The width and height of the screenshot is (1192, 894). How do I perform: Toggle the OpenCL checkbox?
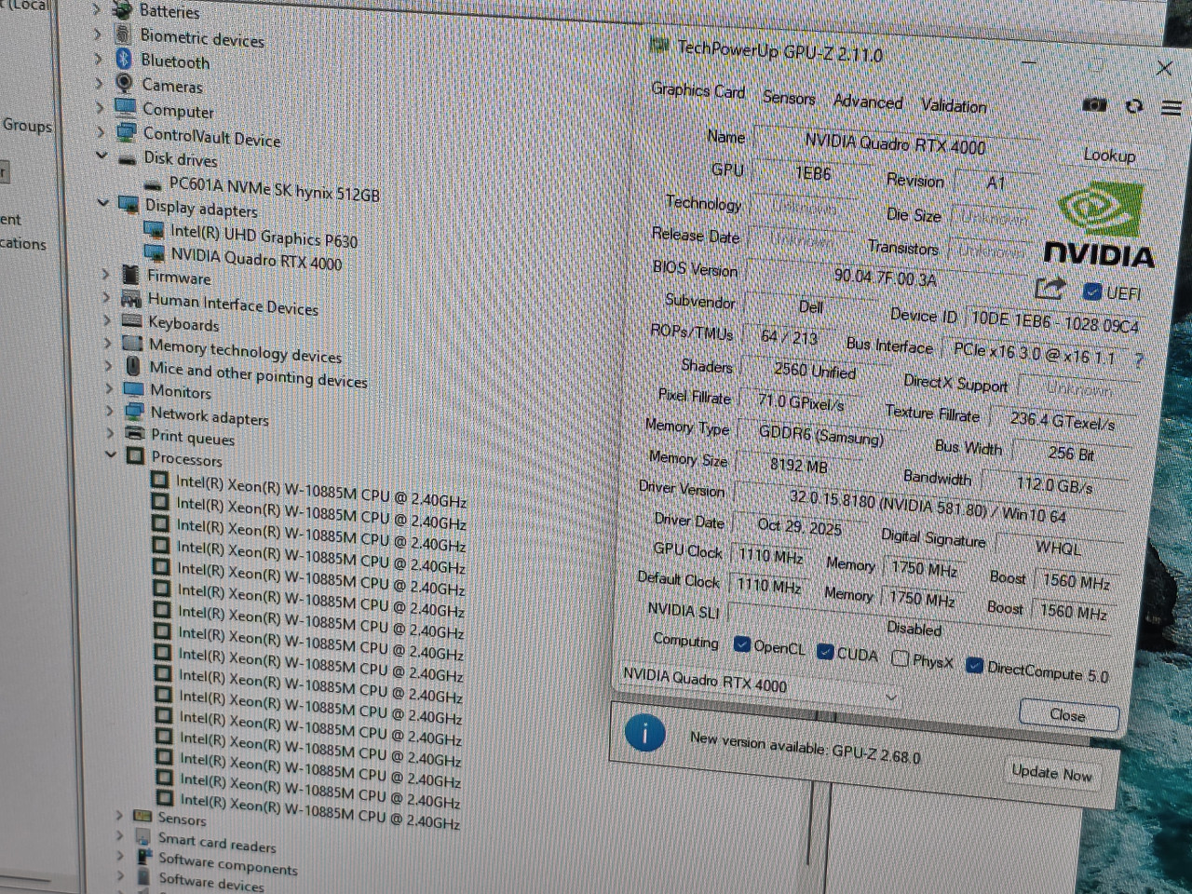(742, 644)
